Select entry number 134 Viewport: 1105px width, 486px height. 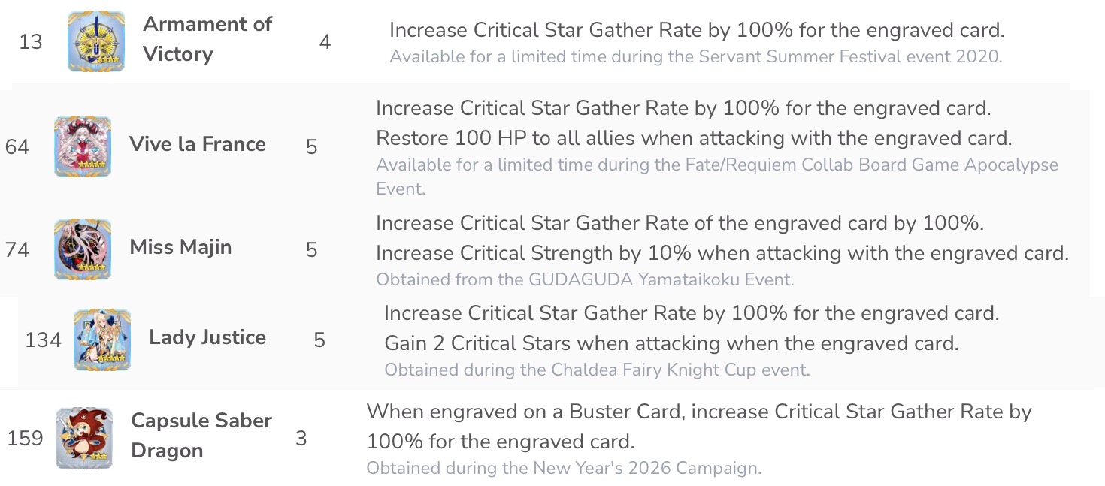pos(43,340)
